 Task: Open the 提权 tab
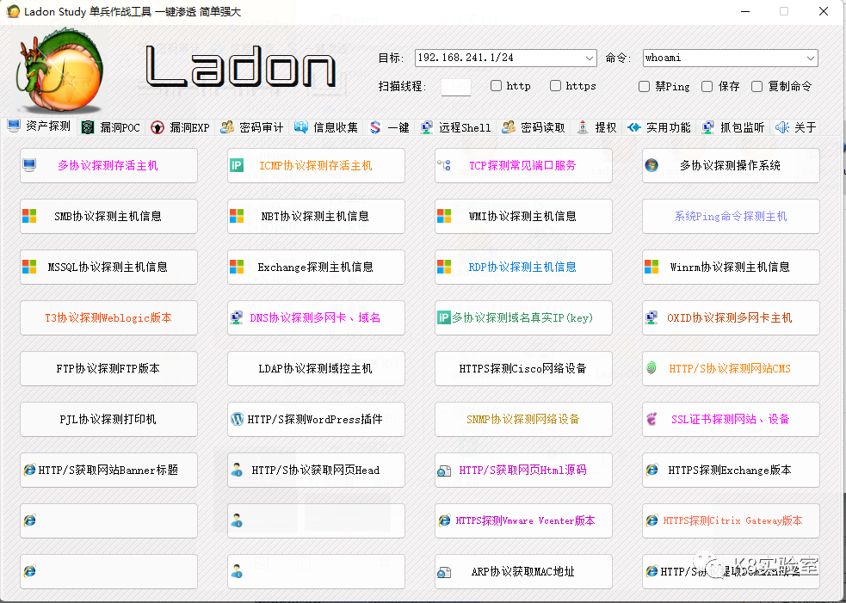[x=596, y=127]
